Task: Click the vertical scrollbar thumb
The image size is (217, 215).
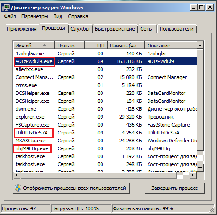Action: coord(200,100)
